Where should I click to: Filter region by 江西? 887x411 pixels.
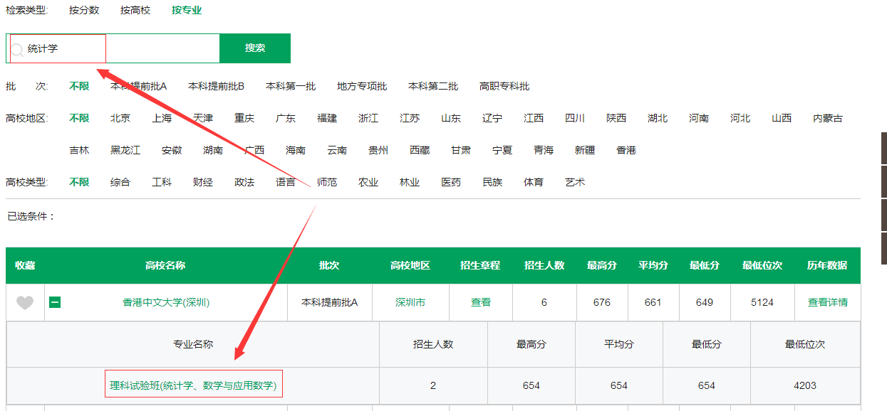tap(534, 118)
